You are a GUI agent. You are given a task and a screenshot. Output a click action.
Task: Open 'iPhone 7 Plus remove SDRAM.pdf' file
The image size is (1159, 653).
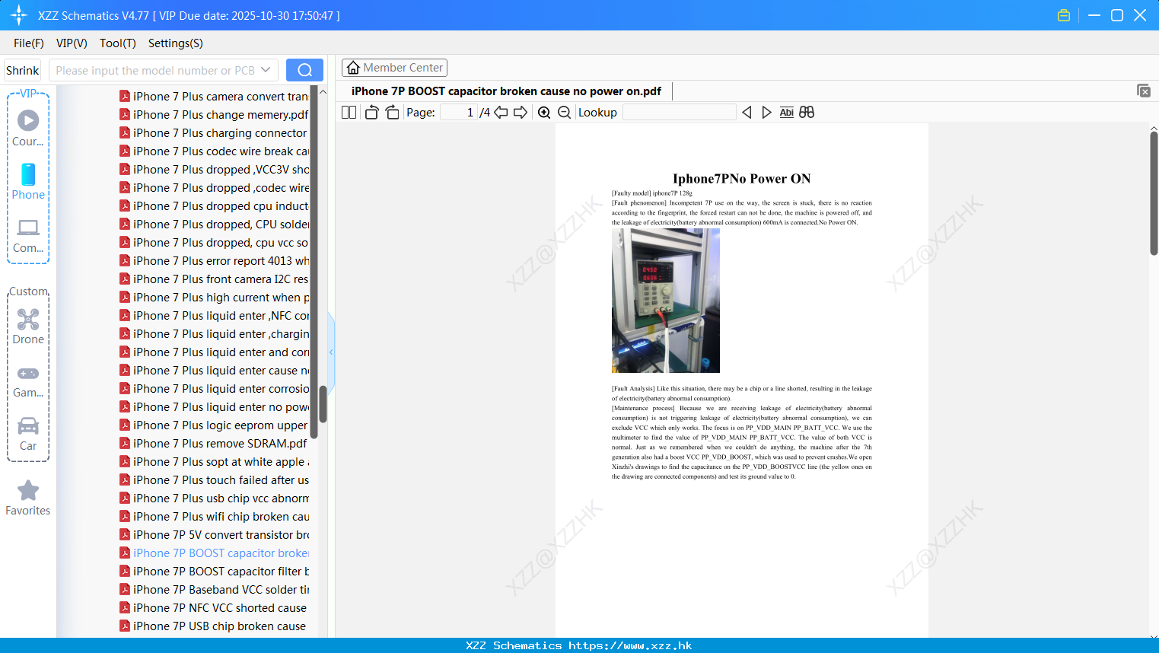pyautogui.click(x=220, y=443)
